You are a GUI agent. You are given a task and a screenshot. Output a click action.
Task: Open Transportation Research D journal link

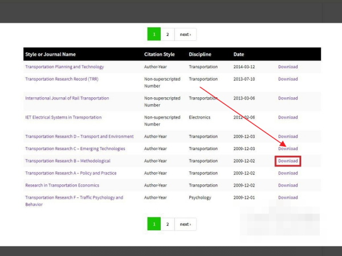(79, 137)
